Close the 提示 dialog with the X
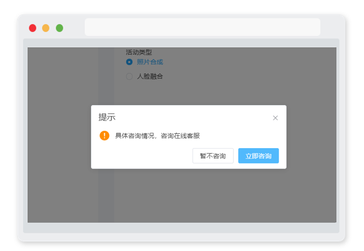The height and width of the screenshot is (251, 364). pyautogui.click(x=275, y=118)
